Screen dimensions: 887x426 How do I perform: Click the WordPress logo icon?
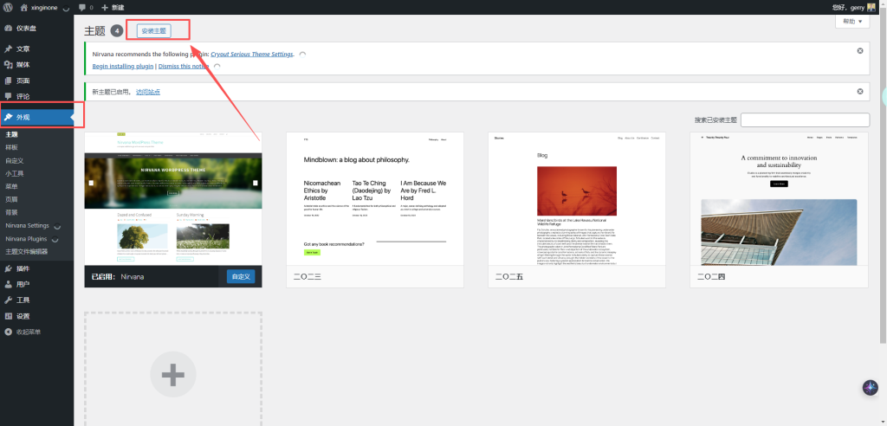click(x=8, y=7)
